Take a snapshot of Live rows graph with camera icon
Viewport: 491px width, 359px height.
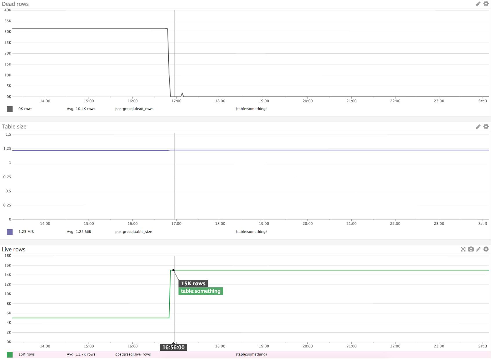[471, 249]
